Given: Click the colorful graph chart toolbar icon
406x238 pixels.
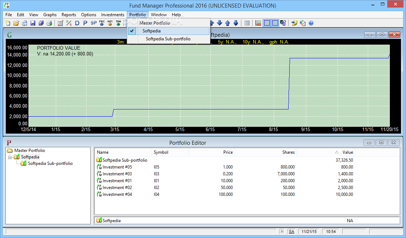Looking at the screenshot, I should click(x=258, y=23).
